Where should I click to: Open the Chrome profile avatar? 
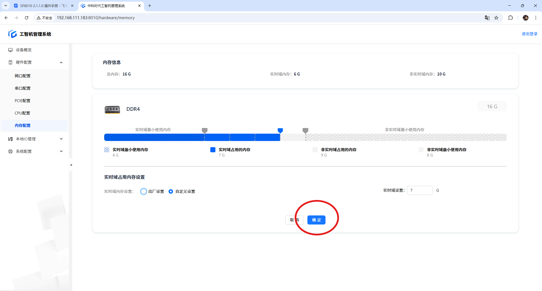click(525, 18)
